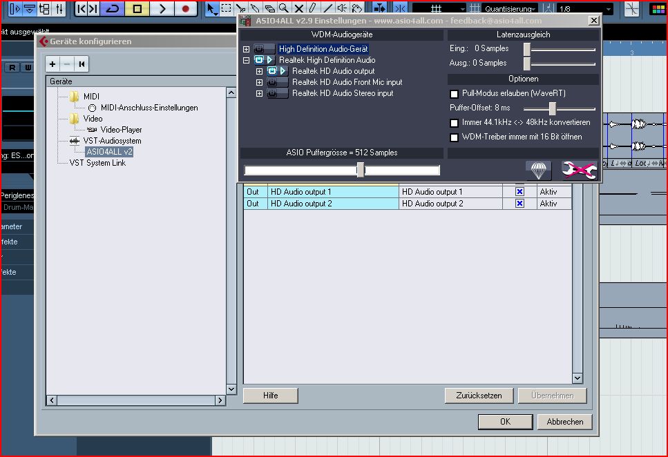Confirm device setup with OK
This screenshot has width=668, height=457.
coord(505,422)
